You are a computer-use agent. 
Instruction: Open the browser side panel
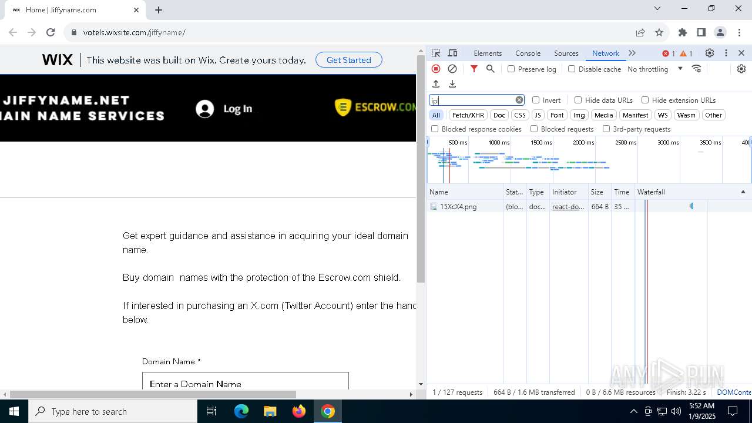coord(701,32)
